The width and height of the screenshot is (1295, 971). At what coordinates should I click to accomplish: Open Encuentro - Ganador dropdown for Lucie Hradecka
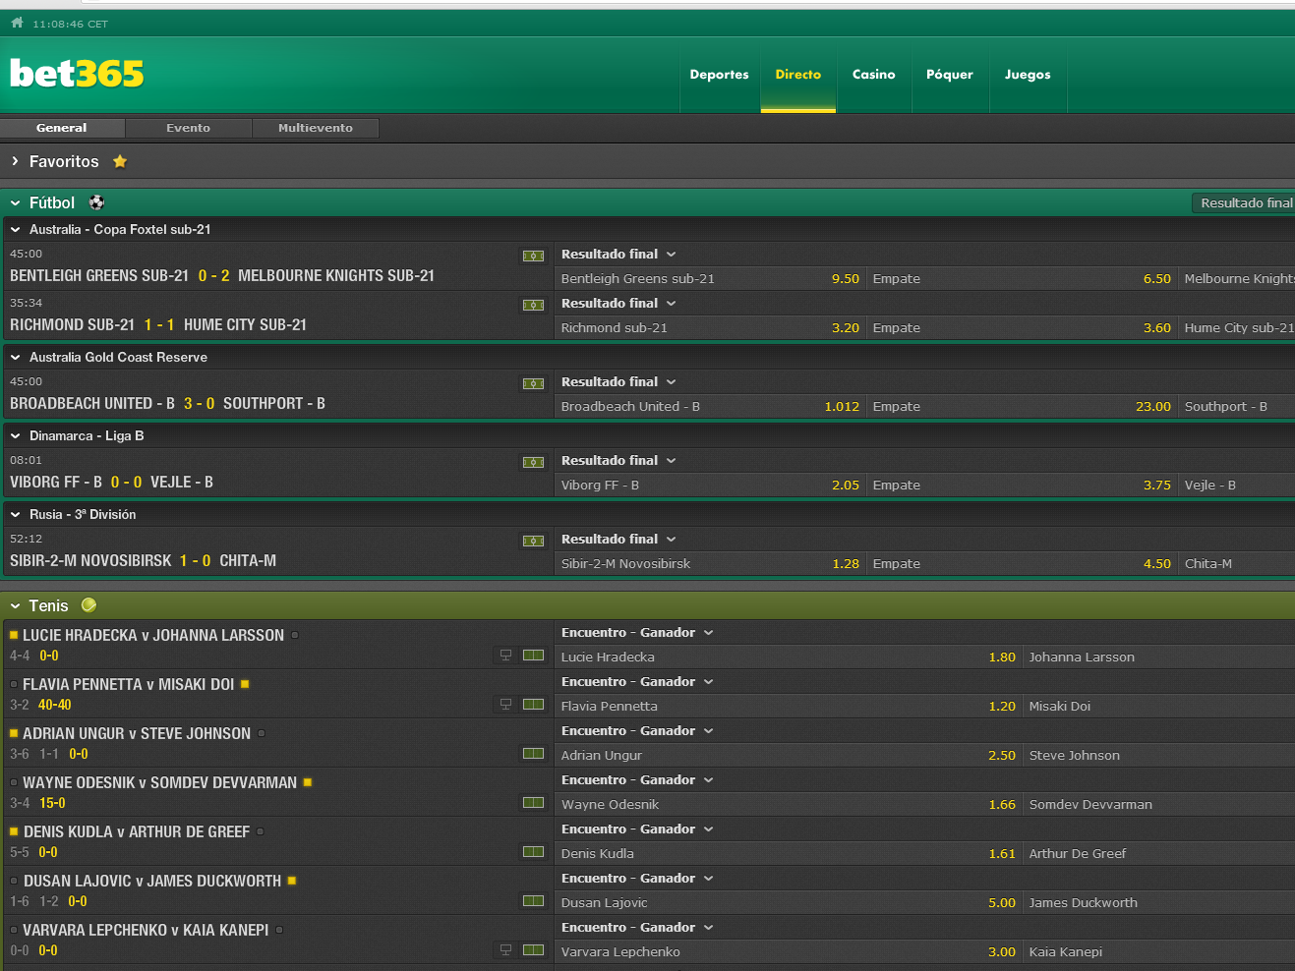(x=637, y=632)
